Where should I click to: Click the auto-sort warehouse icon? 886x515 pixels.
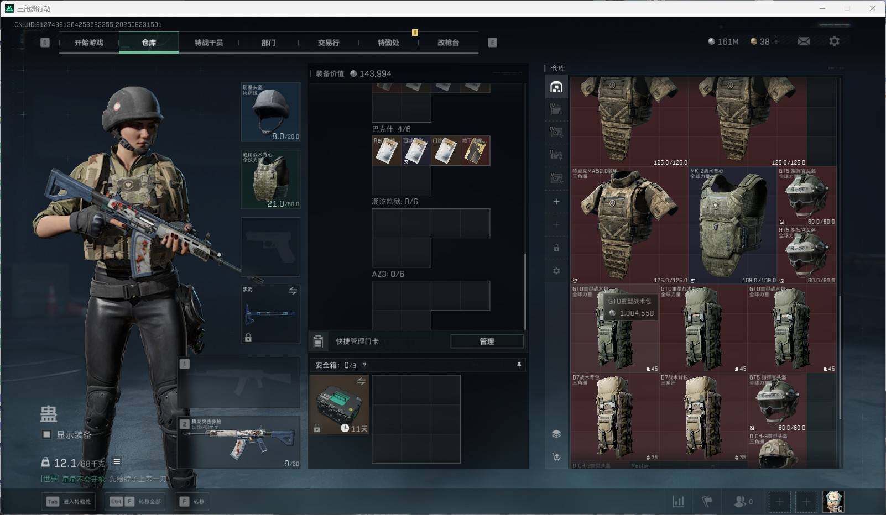[x=556, y=457]
